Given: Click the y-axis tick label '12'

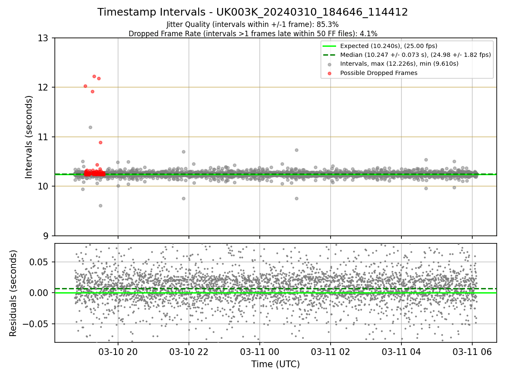Looking at the screenshot, I should coord(43,88).
